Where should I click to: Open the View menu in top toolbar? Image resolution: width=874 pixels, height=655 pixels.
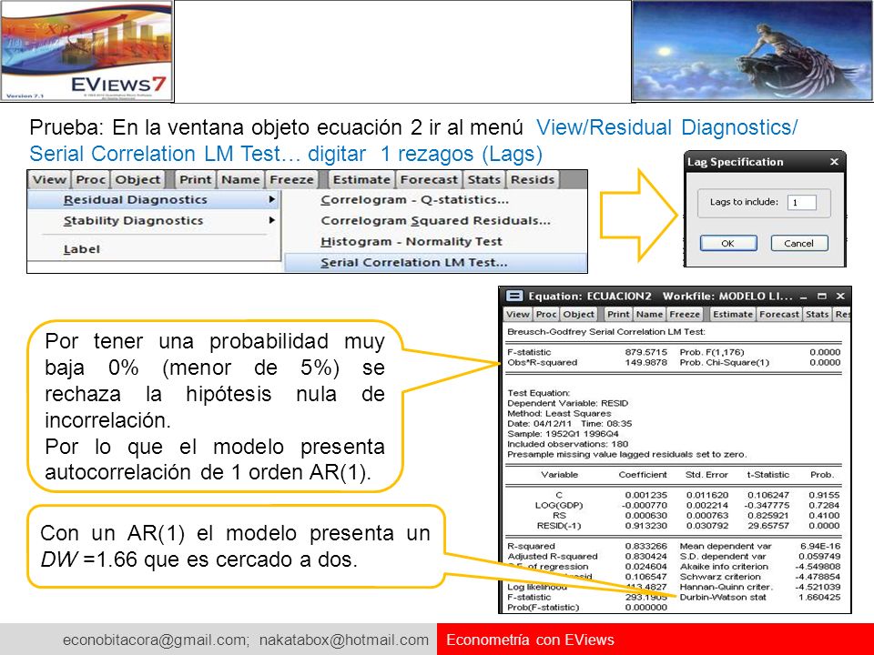pos(49,180)
